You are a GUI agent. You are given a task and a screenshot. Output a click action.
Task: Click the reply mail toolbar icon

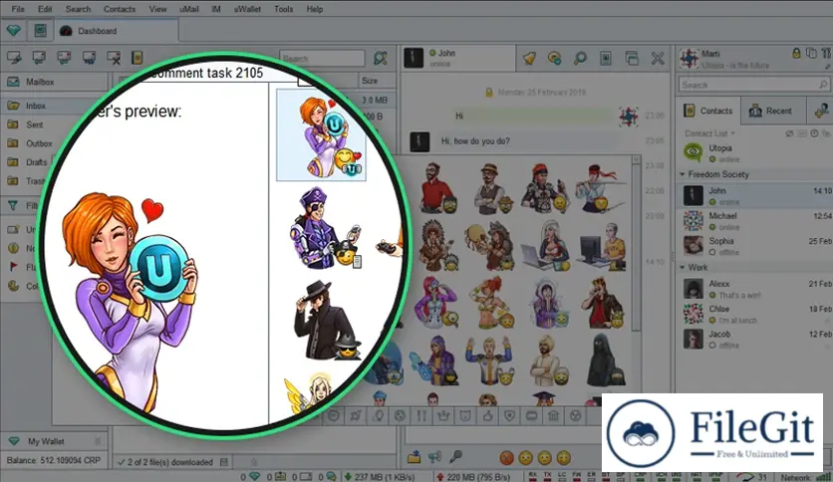tap(39, 58)
